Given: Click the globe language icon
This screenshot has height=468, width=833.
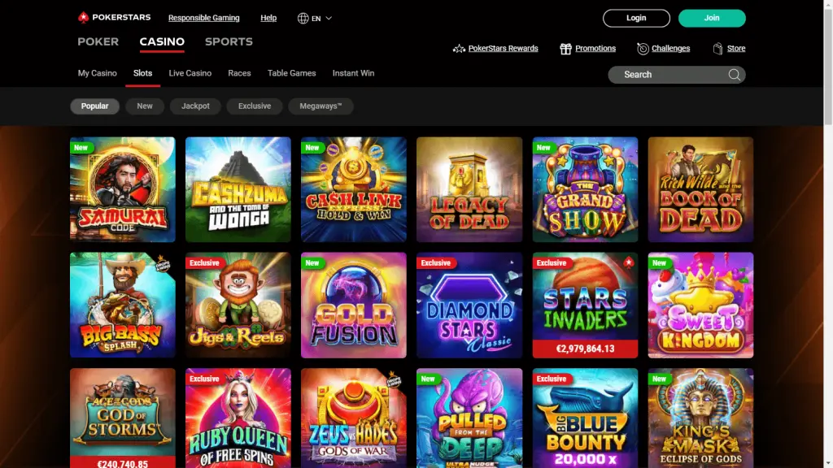Looking at the screenshot, I should pyautogui.click(x=303, y=18).
